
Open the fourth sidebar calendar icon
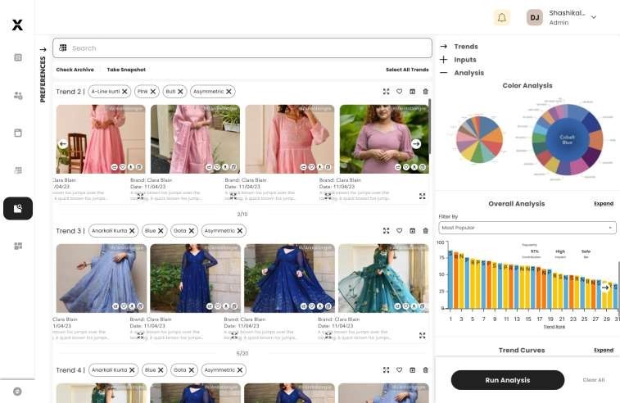click(x=18, y=170)
